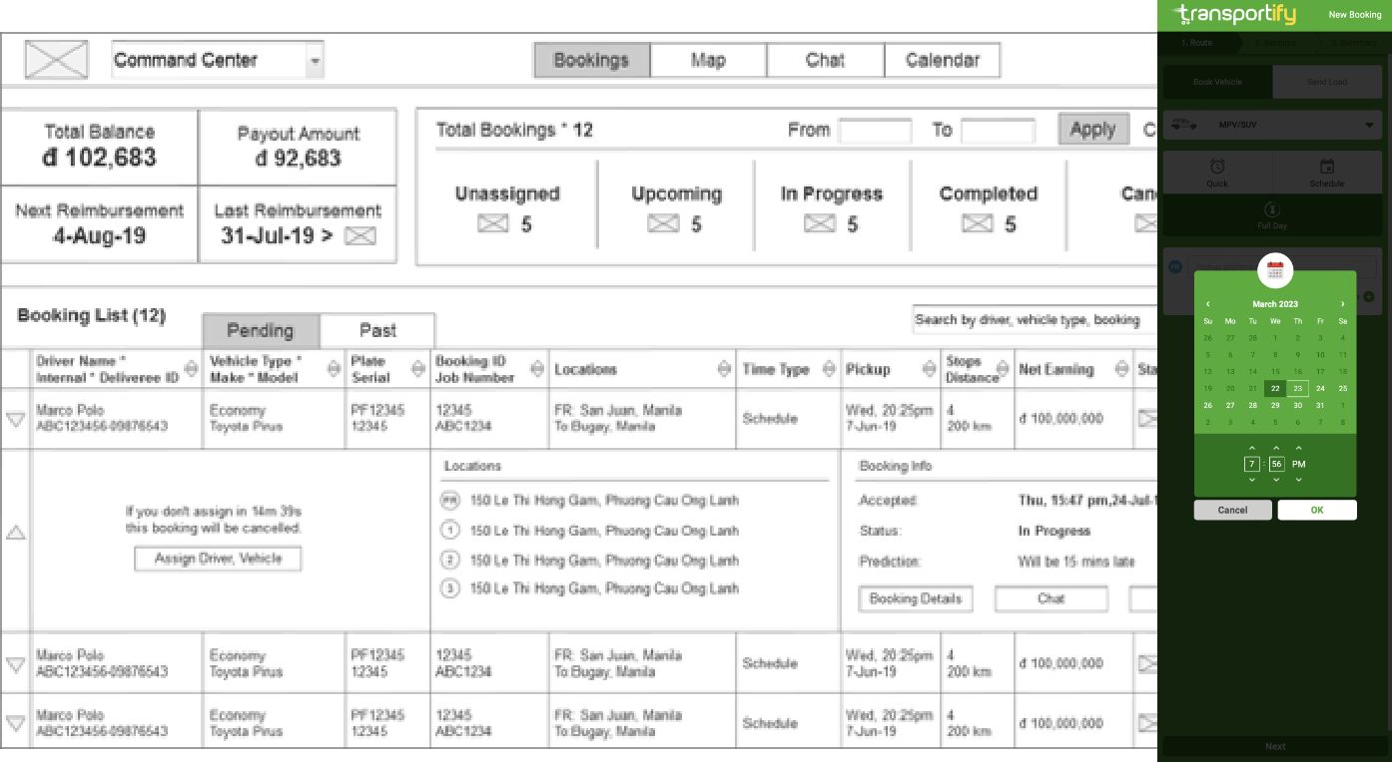1392x762 pixels.
Task: Click the sort icon on Locations column
Action: click(x=724, y=370)
